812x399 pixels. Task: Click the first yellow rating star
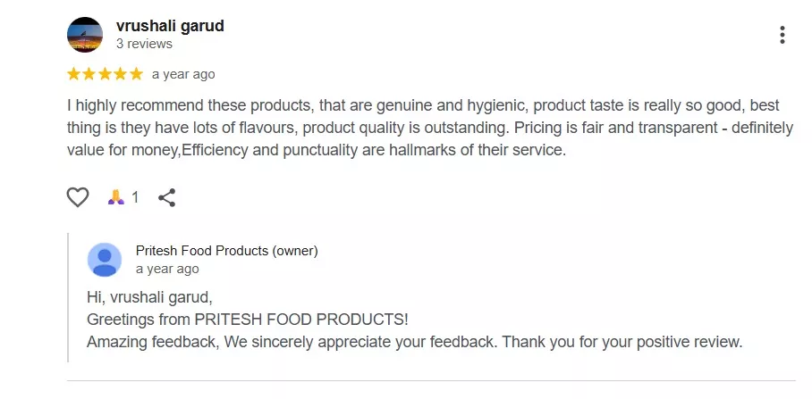pos(74,74)
